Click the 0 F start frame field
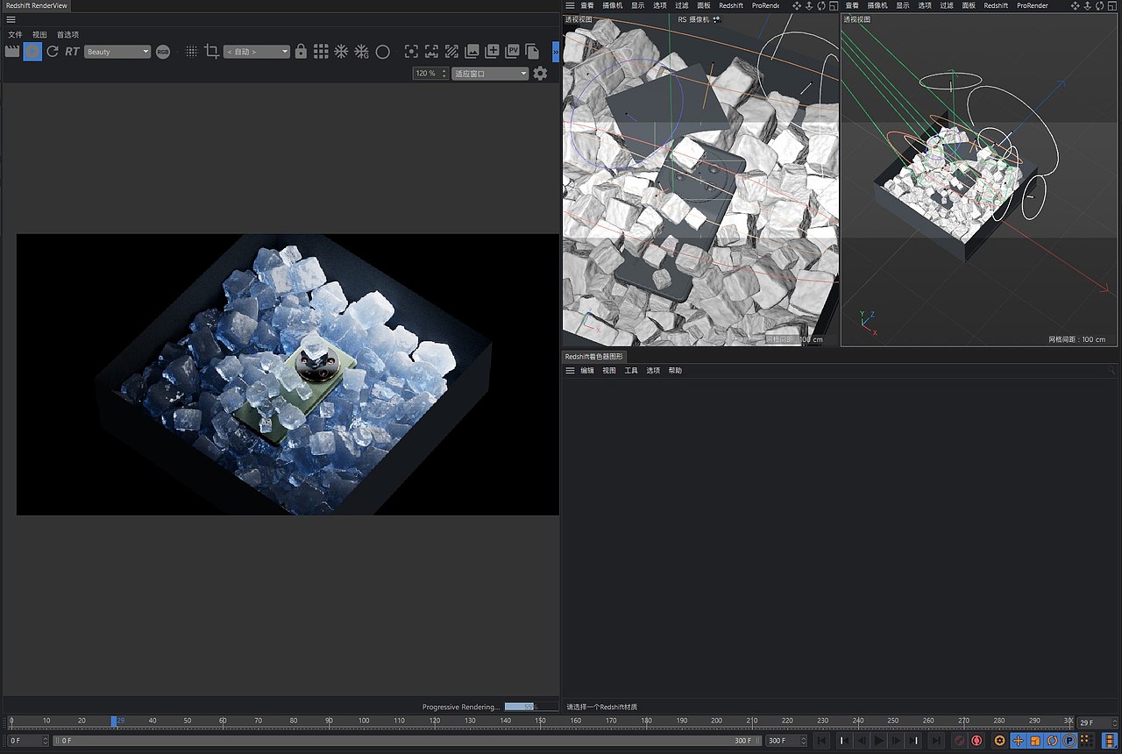Screen dimensions: 1122x754 [28, 741]
